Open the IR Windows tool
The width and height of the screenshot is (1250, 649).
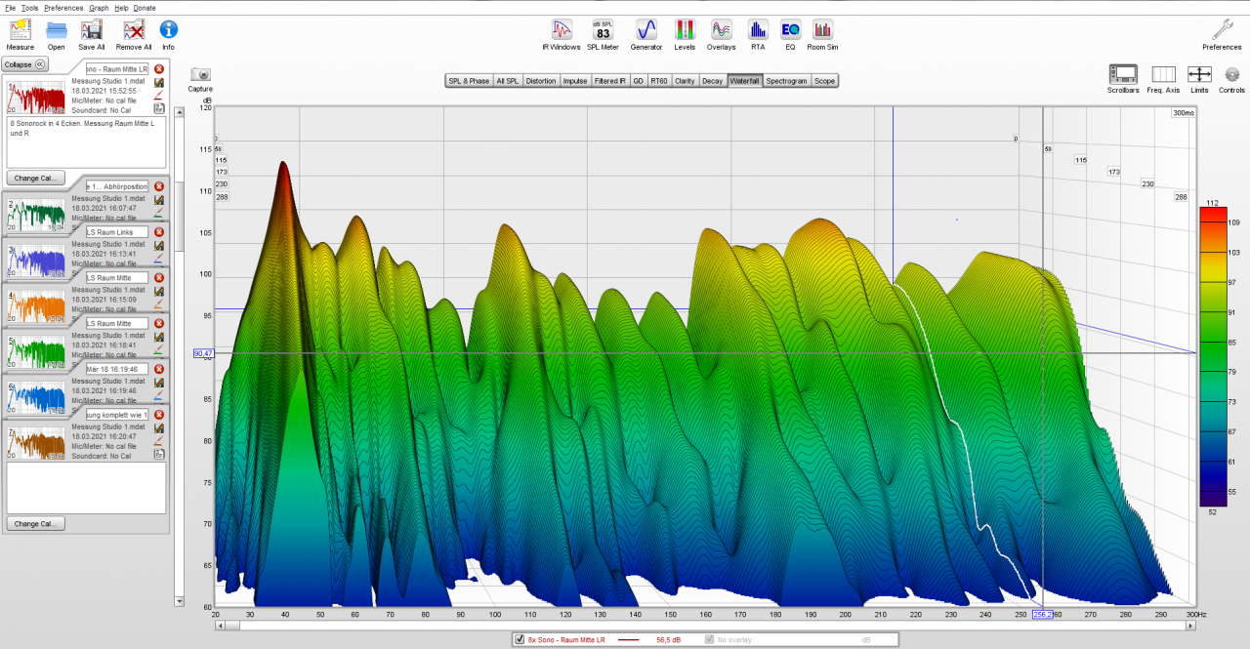pos(562,33)
